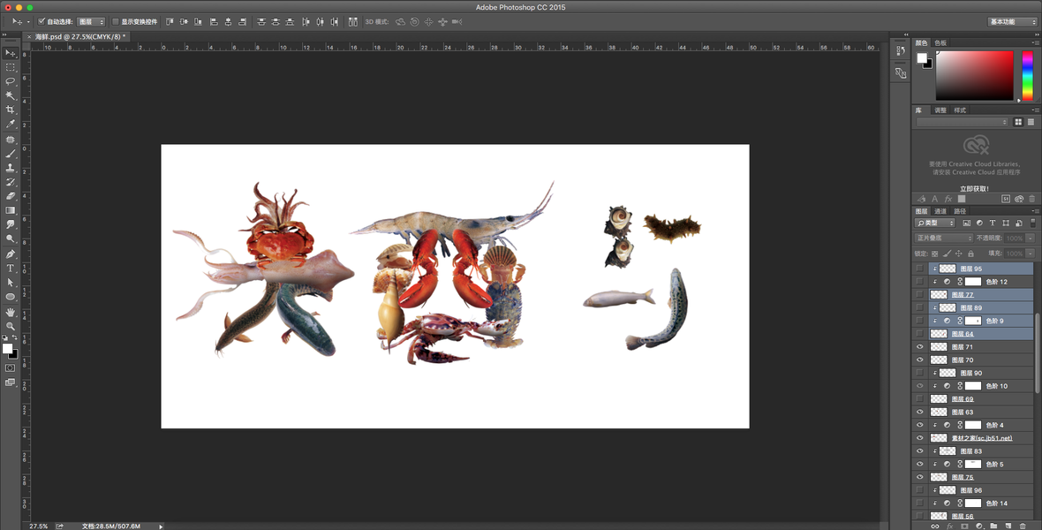
Task: Select the Zoom tool in toolbox
Action: click(x=11, y=326)
